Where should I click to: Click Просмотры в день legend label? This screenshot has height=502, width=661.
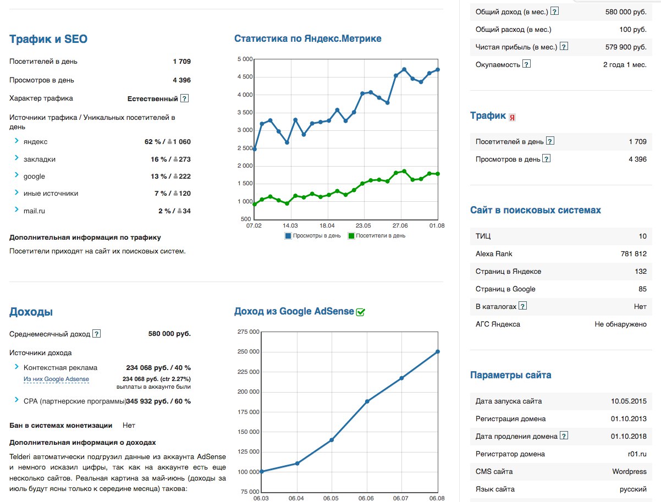(317, 236)
